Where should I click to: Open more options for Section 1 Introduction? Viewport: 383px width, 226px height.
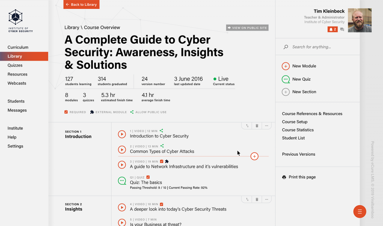[x=266, y=126]
